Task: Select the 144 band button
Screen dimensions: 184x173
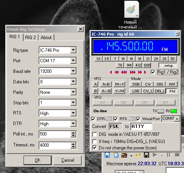Action: (129, 65)
